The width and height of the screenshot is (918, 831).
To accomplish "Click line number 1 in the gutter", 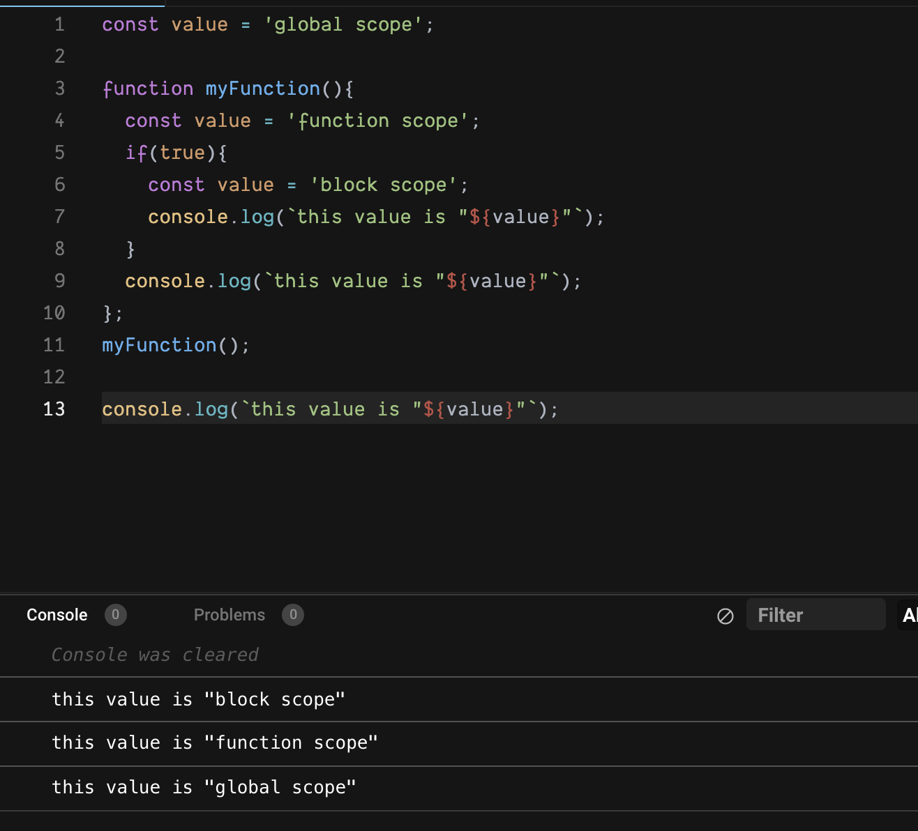I will pos(59,24).
